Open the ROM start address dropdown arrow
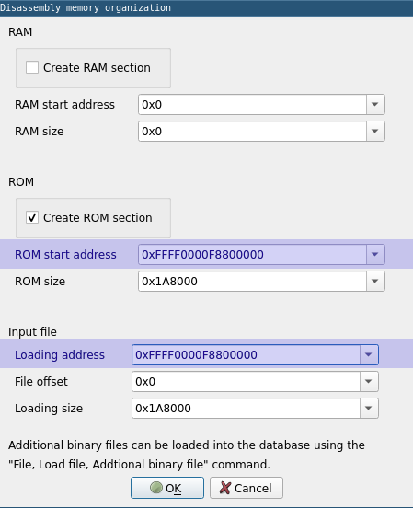 pos(375,255)
